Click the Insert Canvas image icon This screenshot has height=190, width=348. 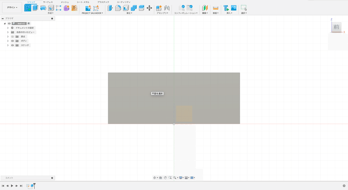click(234, 8)
